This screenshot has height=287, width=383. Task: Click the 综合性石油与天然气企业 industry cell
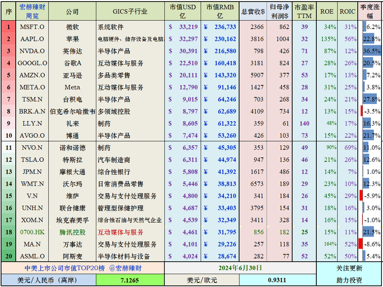point(130,220)
